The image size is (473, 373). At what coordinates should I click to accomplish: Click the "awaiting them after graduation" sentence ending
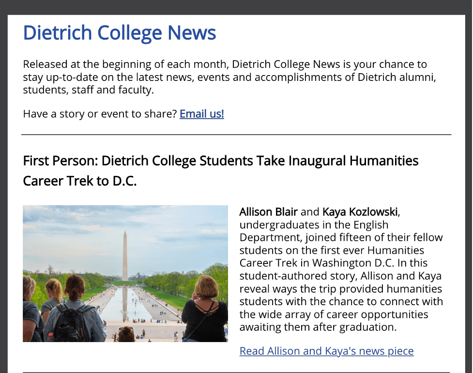coord(318,327)
